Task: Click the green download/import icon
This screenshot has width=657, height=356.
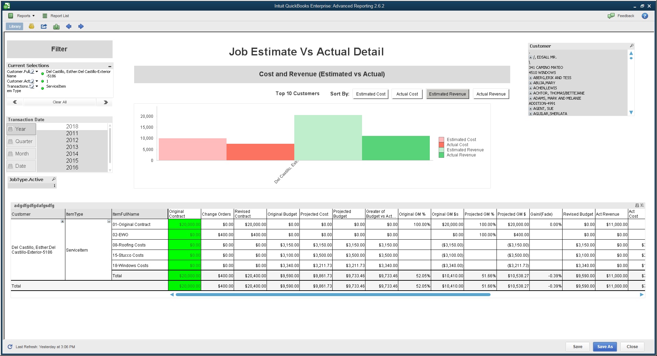Action: pyautogui.click(x=56, y=26)
